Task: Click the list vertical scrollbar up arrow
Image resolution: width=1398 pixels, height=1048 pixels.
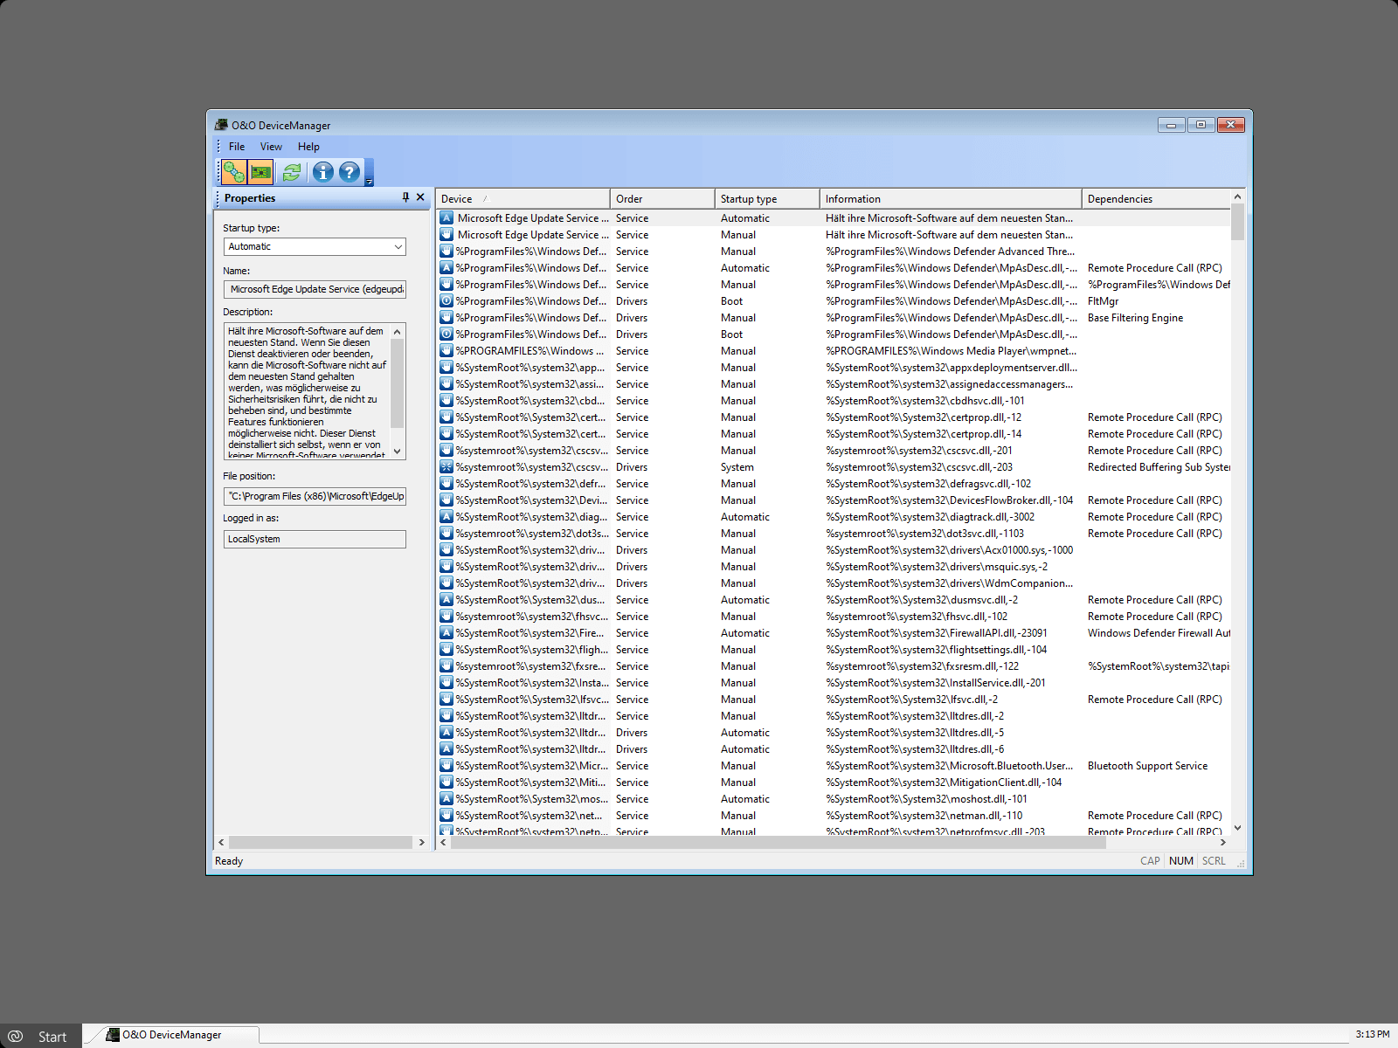Action: [x=1237, y=197]
